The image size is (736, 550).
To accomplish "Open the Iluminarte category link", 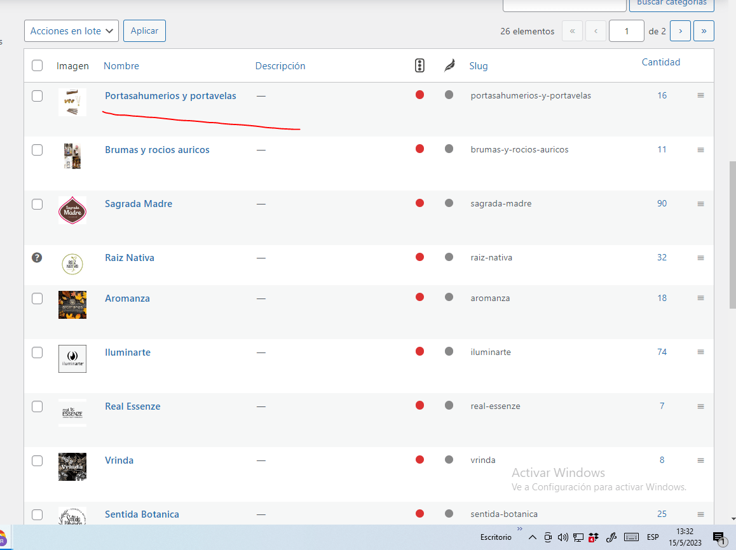I will [x=128, y=352].
